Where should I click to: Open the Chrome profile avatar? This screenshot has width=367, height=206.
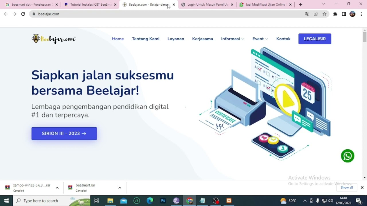(x=352, y=14)
